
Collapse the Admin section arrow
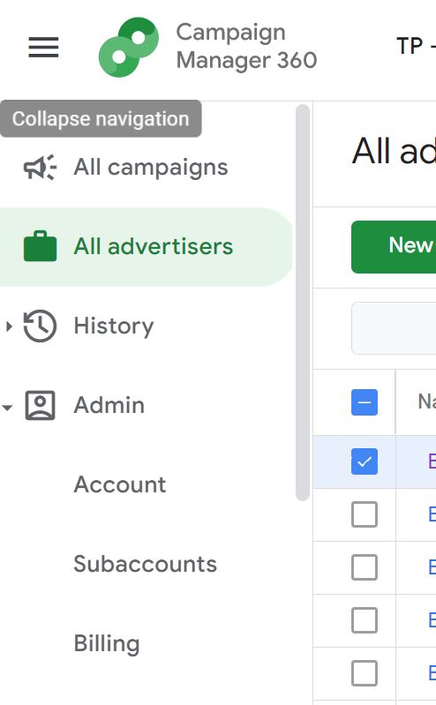coord(7,408)
